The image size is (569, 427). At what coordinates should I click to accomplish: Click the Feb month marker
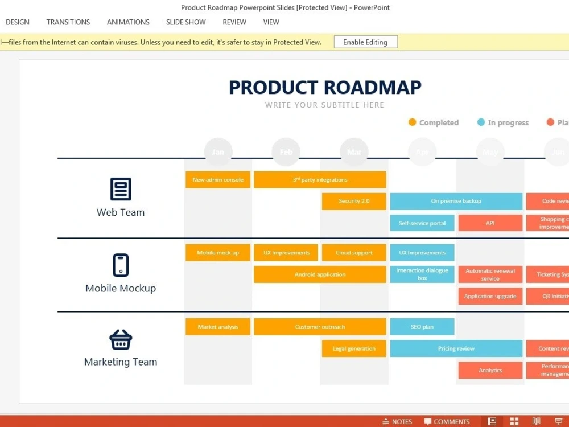(x=286, y=152)
